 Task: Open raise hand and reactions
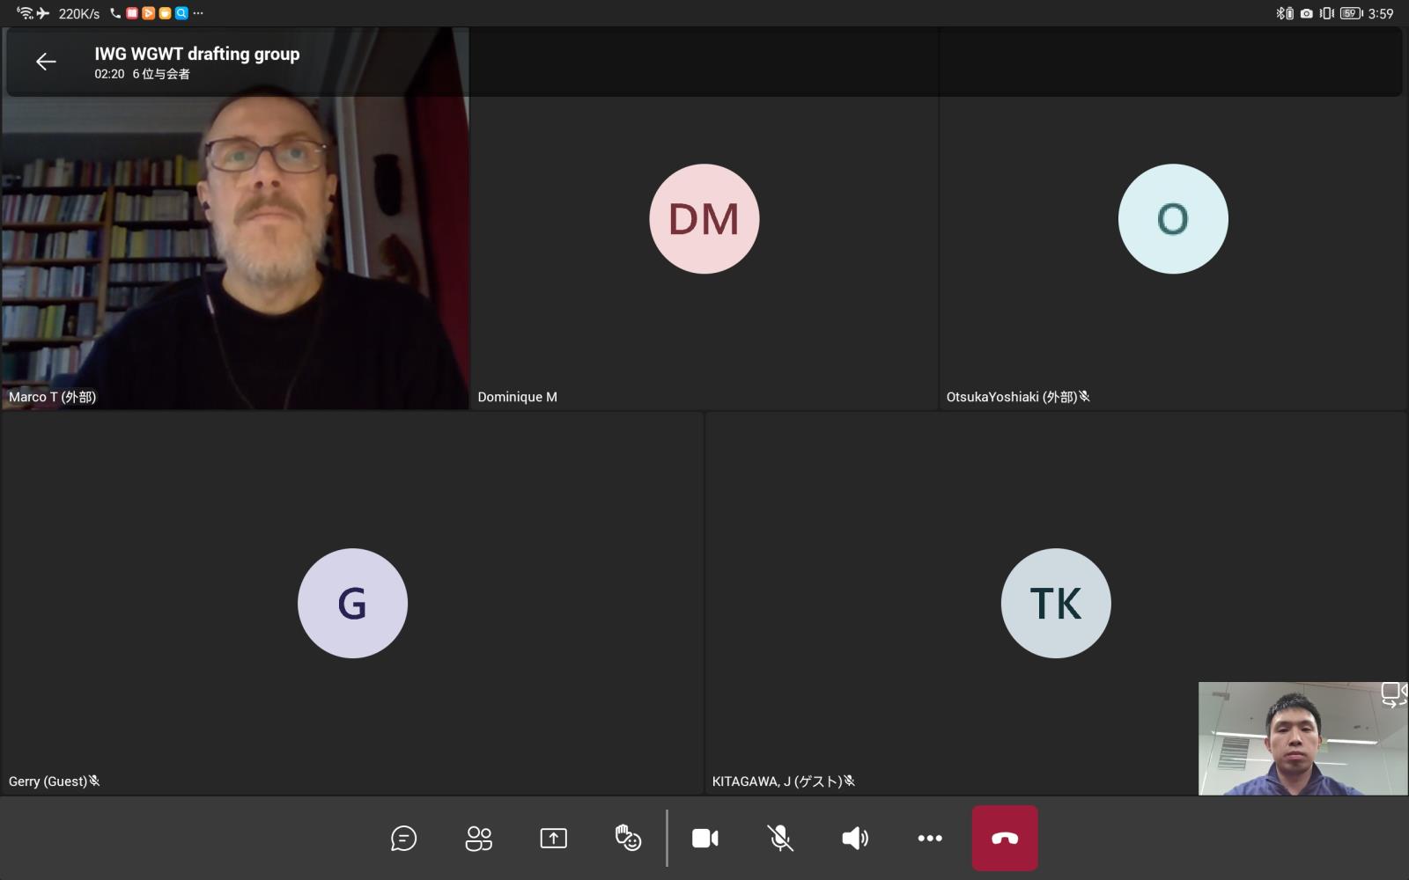click(628, 839)
